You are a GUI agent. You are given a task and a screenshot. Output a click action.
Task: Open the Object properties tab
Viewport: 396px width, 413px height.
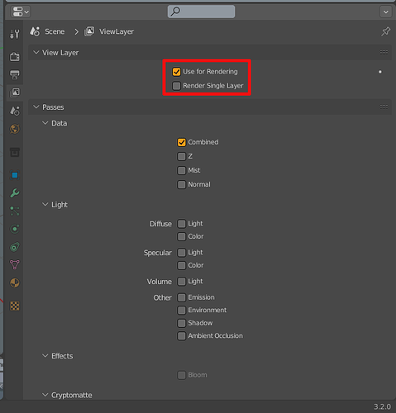tap(15, 175)
